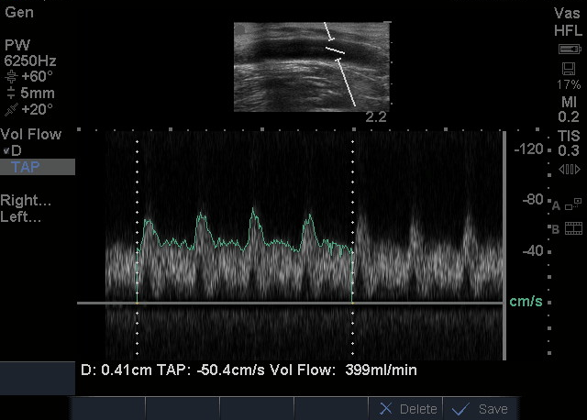Screen dimensions: 587x420
Task: Toggle the D diameter checkbox
Action: pos(6,151)
